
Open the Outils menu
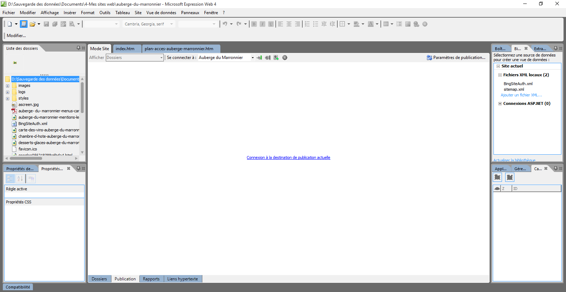coord(105,13)
